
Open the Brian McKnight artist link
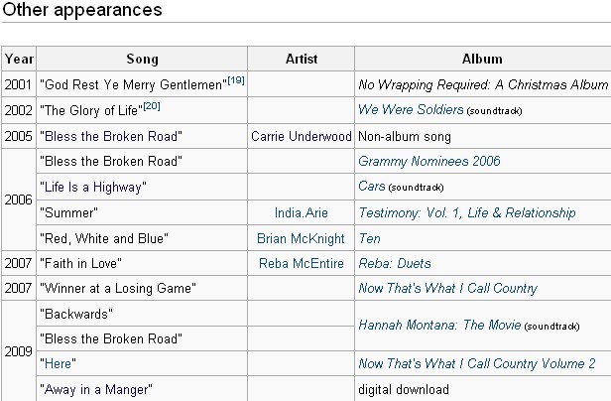pyautogui.click(x=301, y=238)
